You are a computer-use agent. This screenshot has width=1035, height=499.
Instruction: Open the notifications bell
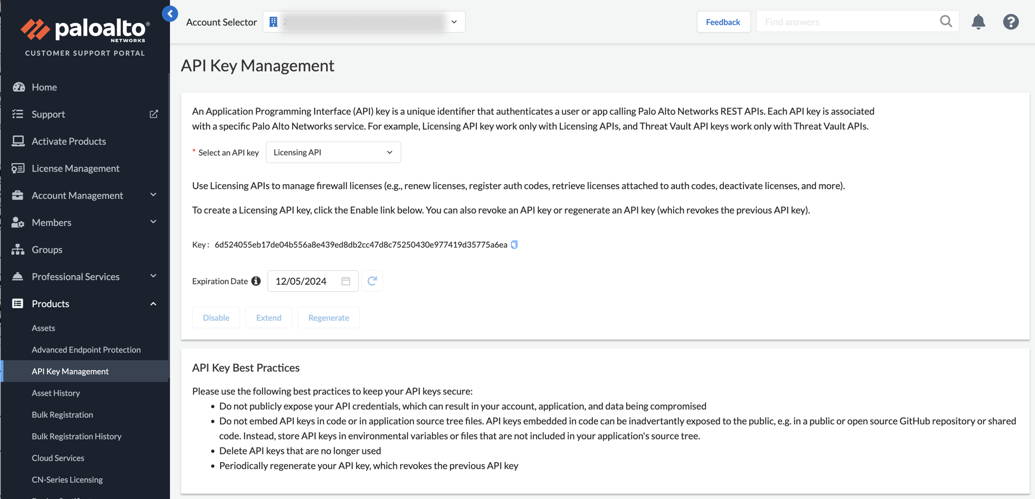[978, 22]
